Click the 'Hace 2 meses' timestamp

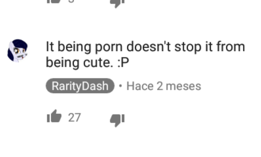tap(164, 86)
